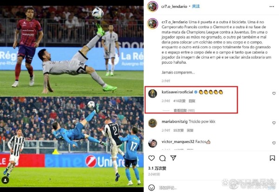Viewport: 279px width, 192px height.
Task: Open the emoji picker smiley icon
Action: point(152,187)
